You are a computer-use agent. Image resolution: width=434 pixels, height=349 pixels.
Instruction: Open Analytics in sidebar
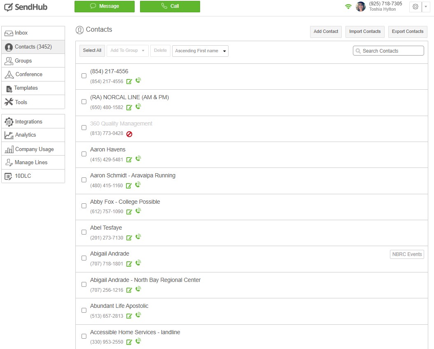coord(33,135)
